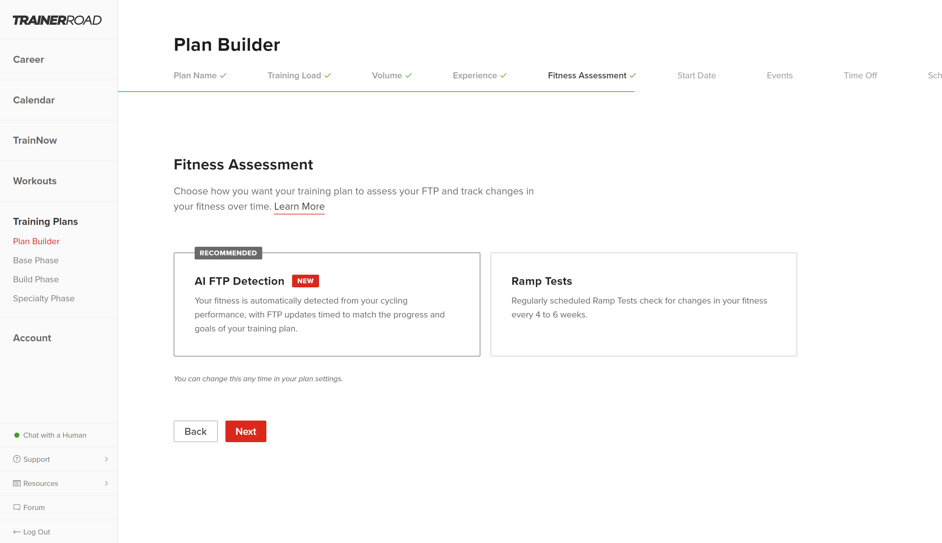Click the RECOMMENDED label badge
This screenshot has height=543, width=942.
point(228,253)
